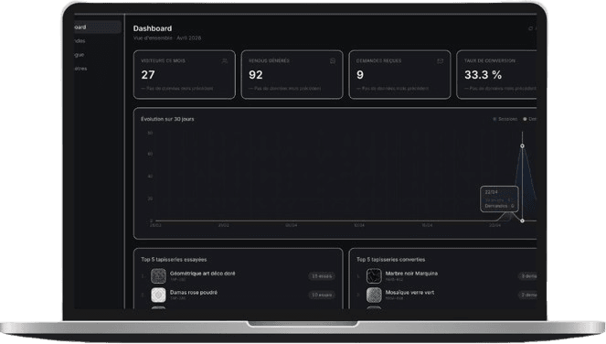This screenshot has height=344, width=606.
Task: Open the highlighted Dashboard sidebar item
Action: [x=98, y=27]
